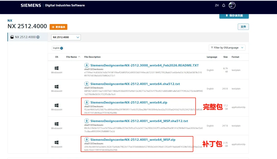Click the orange 更多版本 button
Viewport: 277px width, 159px height.
coord(58,27)
